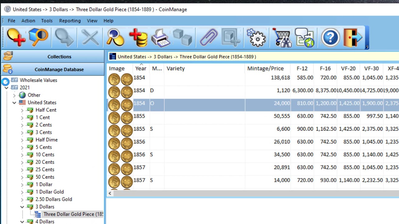Click the grey cubes toolbar icon
Screen dimensions: 399x224
[x=182, y=38]
